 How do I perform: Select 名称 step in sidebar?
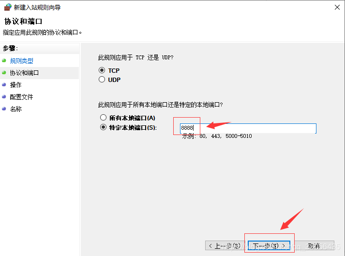15,109
